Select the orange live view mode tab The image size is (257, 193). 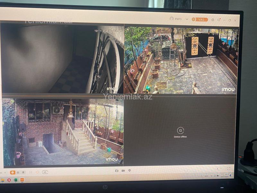(13, 172)
